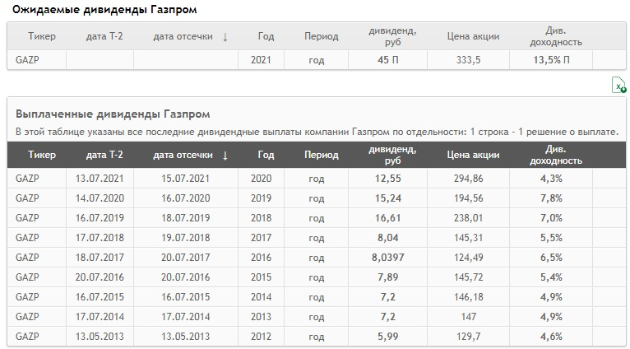The image size is (630, 349).
Task: Select the year 2013 cell
Action: (x=262, y=316)
